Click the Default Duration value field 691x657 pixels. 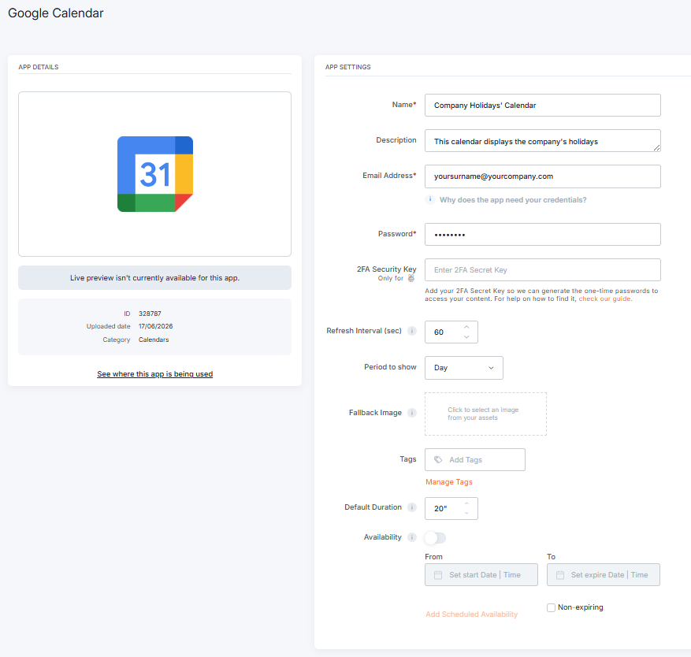pos(451,508)
